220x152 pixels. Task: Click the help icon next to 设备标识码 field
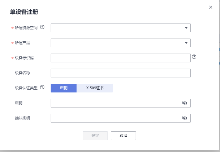click(x=194, y=57)
